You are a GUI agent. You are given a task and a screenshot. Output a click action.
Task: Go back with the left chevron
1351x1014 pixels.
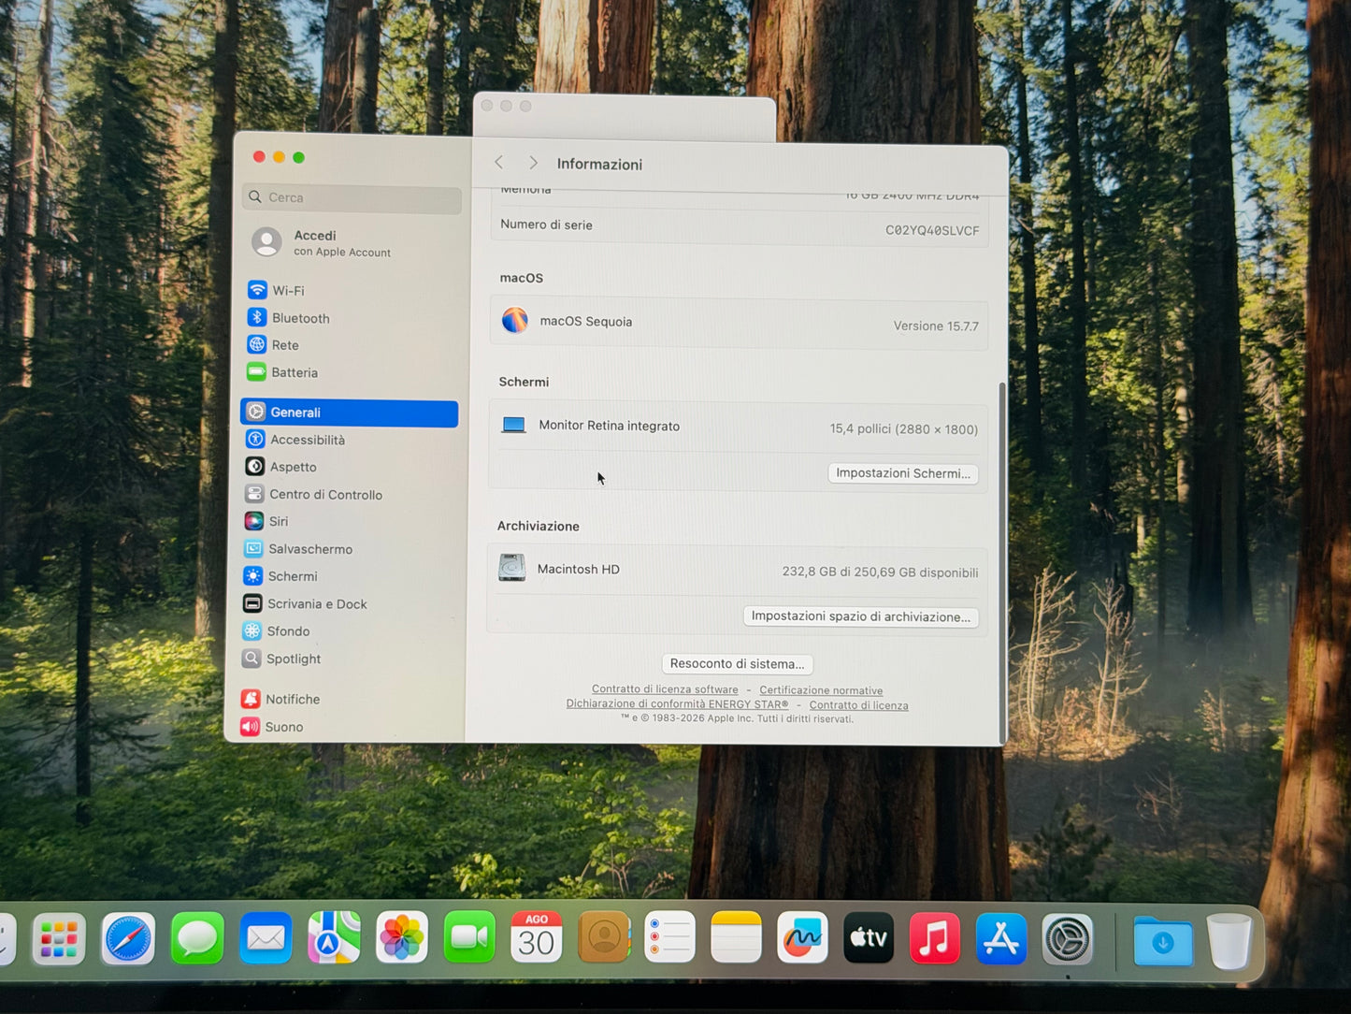[499, 163]
